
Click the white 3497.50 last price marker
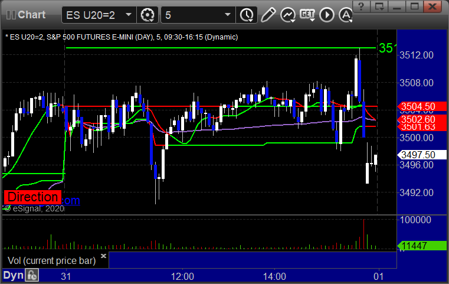(422, 155)
